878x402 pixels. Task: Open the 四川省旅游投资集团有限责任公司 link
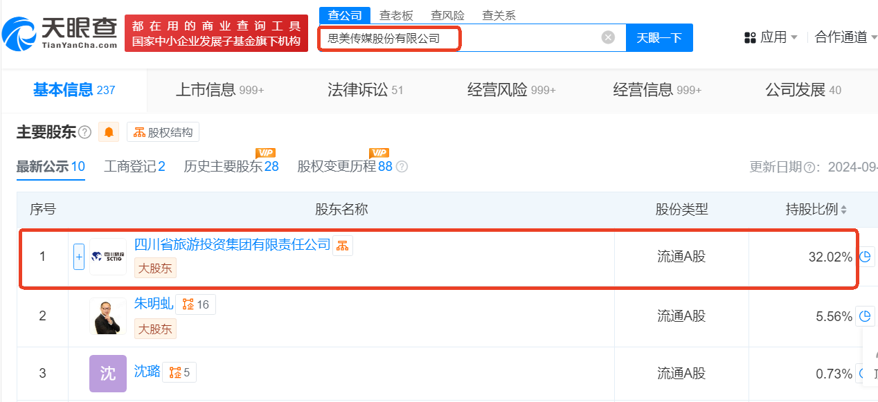233,245
